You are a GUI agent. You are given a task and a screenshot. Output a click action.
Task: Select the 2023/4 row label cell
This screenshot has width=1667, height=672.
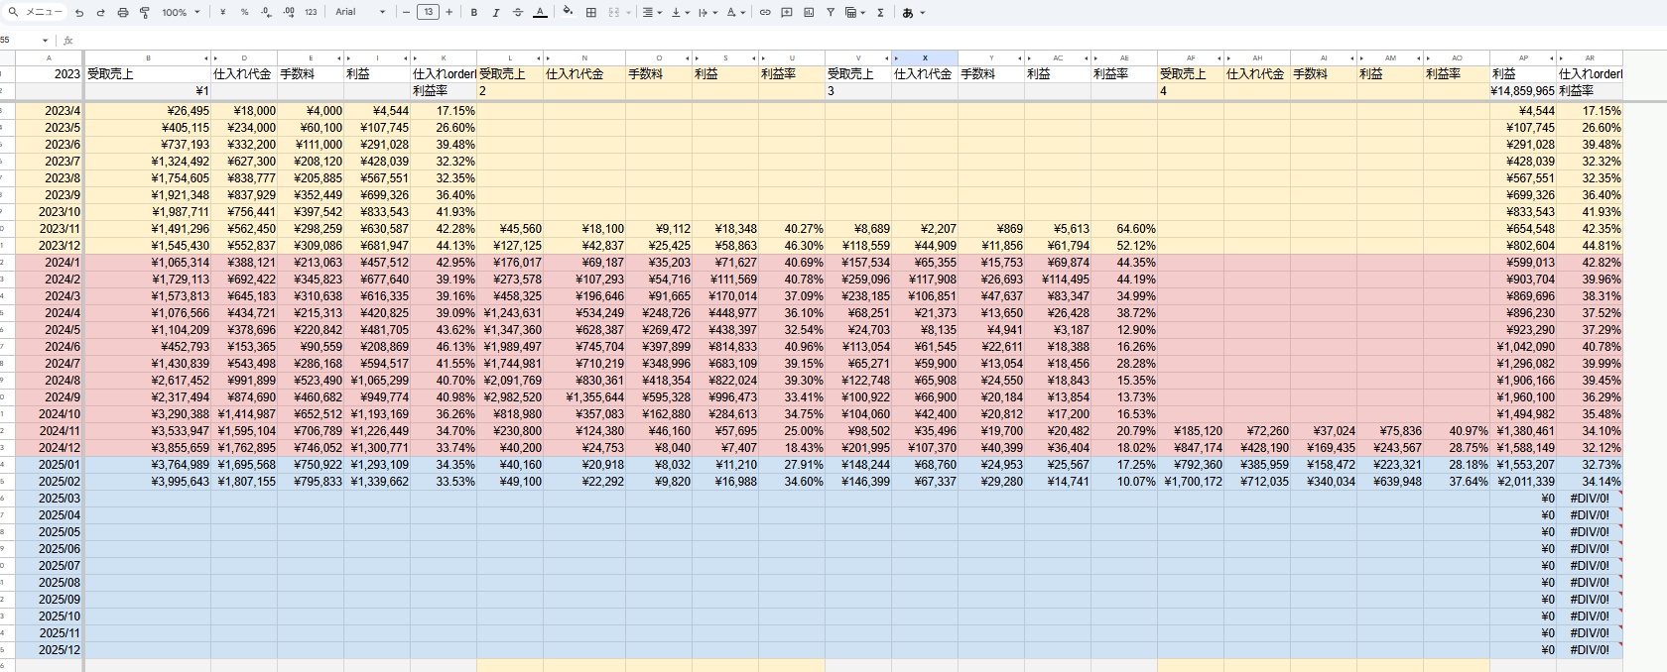pyautogui.click(x=49, y=111)
